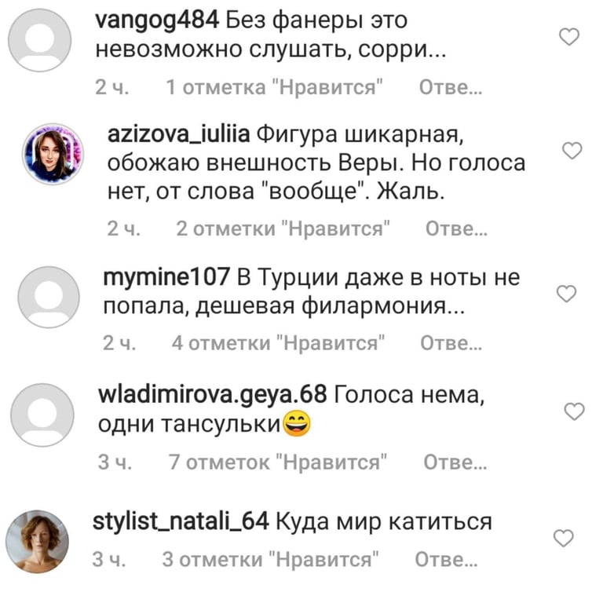The width and height of the screenshot is (603, 603).
Task: Reply to vangog484's comment
Action: pyautogui.click(x=451, y=87)
